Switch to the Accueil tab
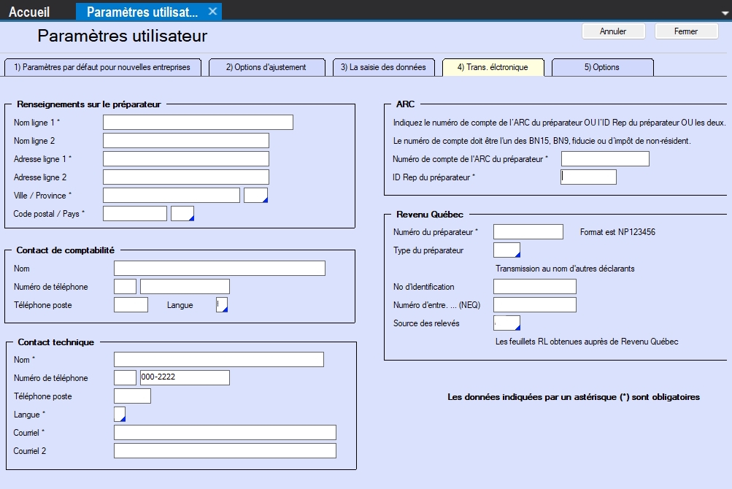The width and height of the screenshot is (732, 489). coord(29,12)
